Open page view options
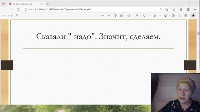Viewport: 200px width, 112px height. click(129, 16)
